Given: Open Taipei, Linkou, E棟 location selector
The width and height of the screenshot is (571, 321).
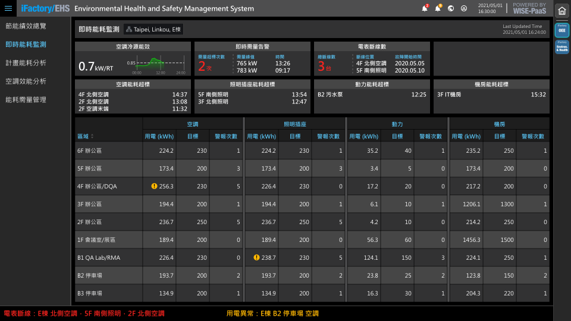Looking at the screenshot, I should click(153, 29).
